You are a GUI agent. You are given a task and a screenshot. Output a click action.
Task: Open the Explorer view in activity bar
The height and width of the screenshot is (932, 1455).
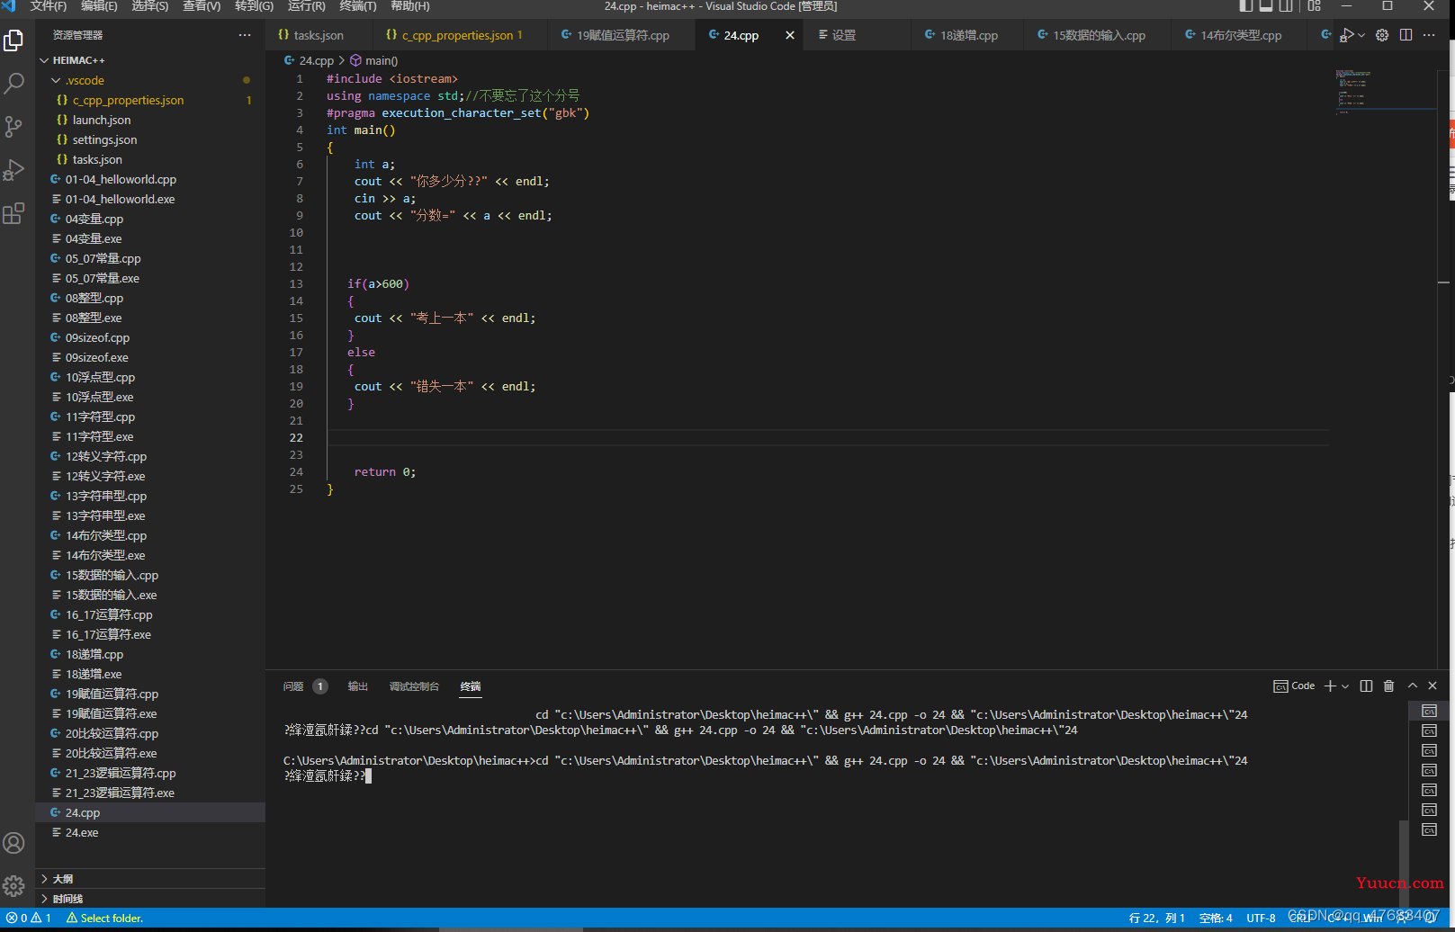click(13, 40)
